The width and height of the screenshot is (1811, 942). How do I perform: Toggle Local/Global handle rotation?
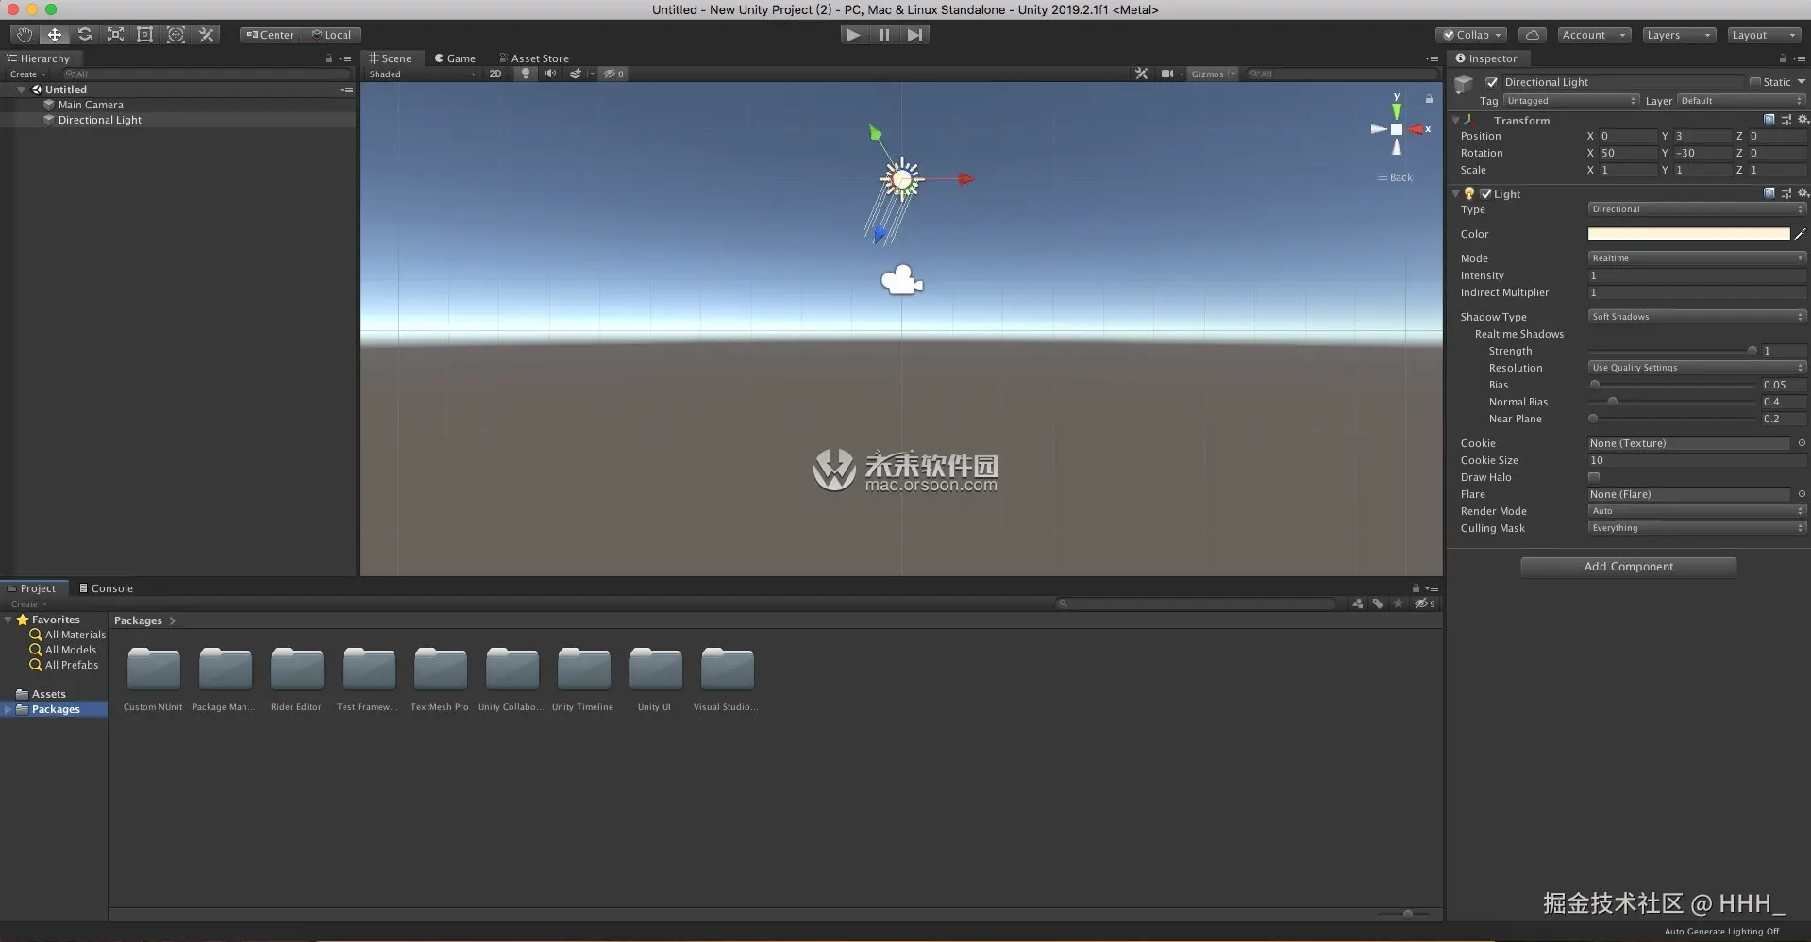(x=331, y=35)
